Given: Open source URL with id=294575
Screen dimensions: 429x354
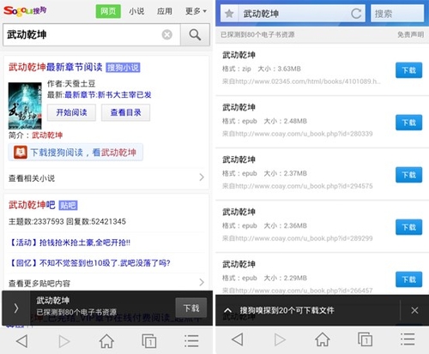Looking at the screenshot, I should point(298,186).
